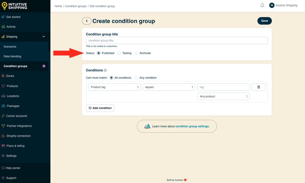Open Products in the sidebar
Screen dimensions: 305x183
12,86
